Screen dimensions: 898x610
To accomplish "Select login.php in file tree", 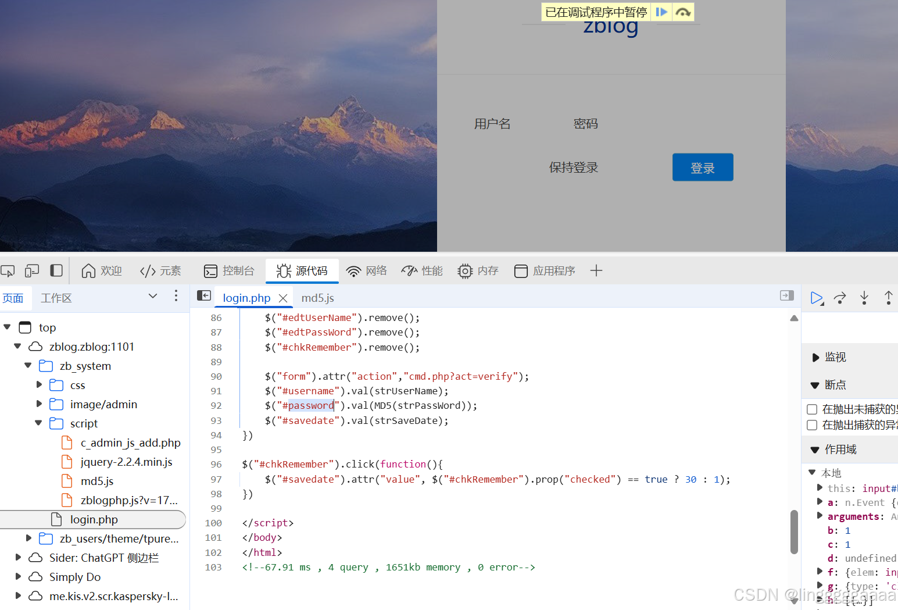I will pyautogui.click(x=92, y=519).
